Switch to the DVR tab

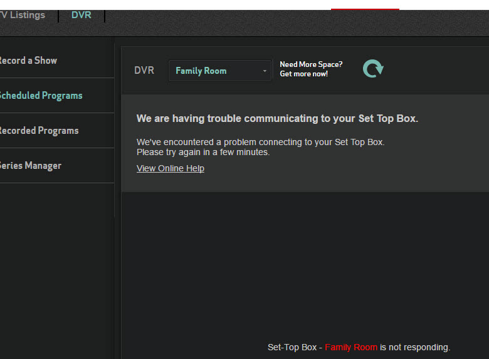(81, 15)
